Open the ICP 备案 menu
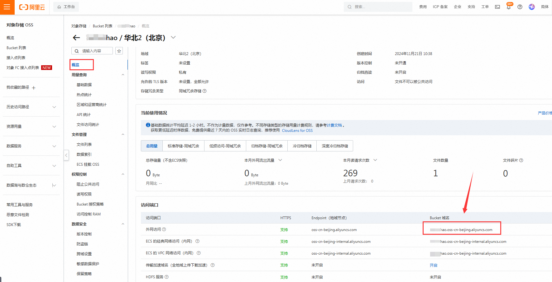 point(440,7)
